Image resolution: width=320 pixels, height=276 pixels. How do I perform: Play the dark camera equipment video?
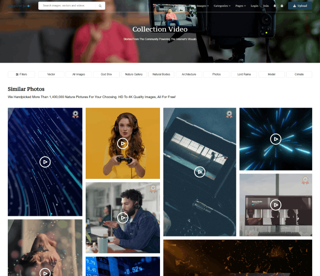(x=199, y=172)
